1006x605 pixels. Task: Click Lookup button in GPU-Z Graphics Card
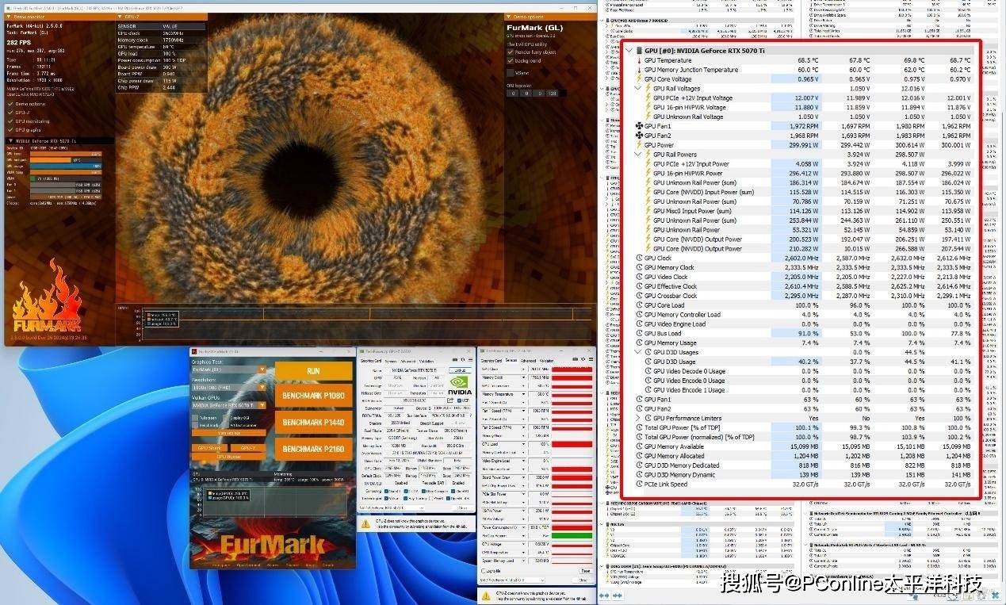coord(460,370)
